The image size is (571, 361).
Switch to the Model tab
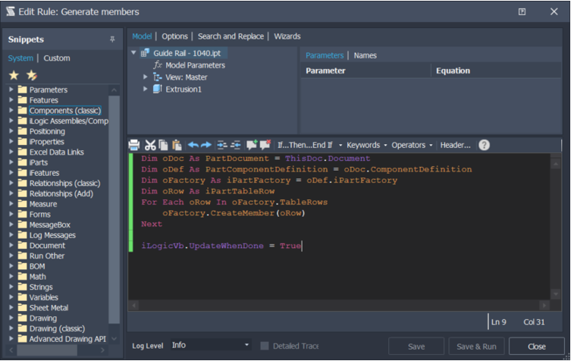tap(142, 36)
